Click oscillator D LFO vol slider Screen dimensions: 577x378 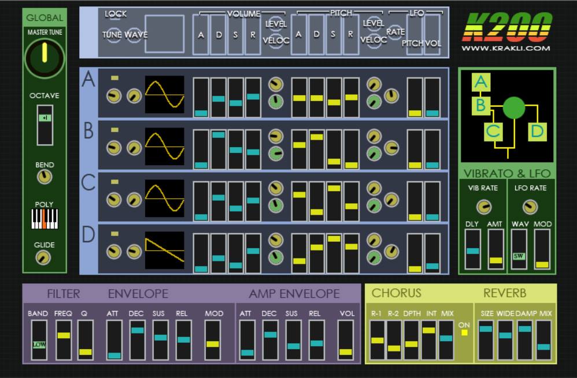[x=432, y=253]
